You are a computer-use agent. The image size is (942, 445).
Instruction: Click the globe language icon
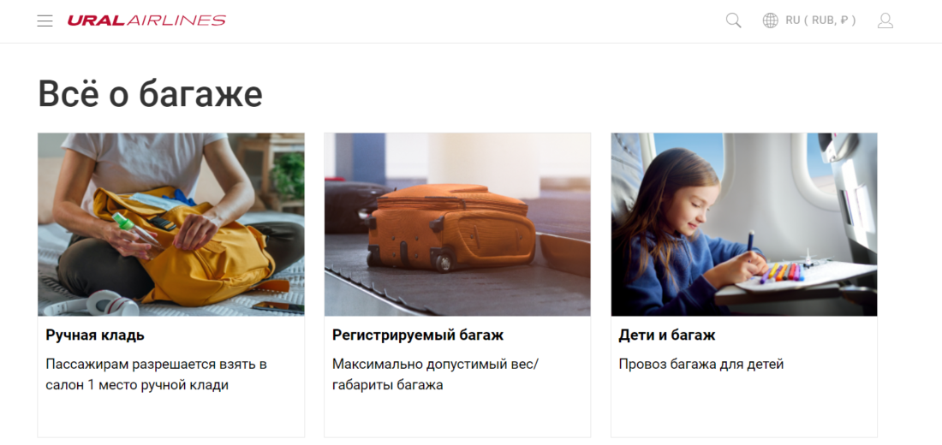click(x=770, y=21)
